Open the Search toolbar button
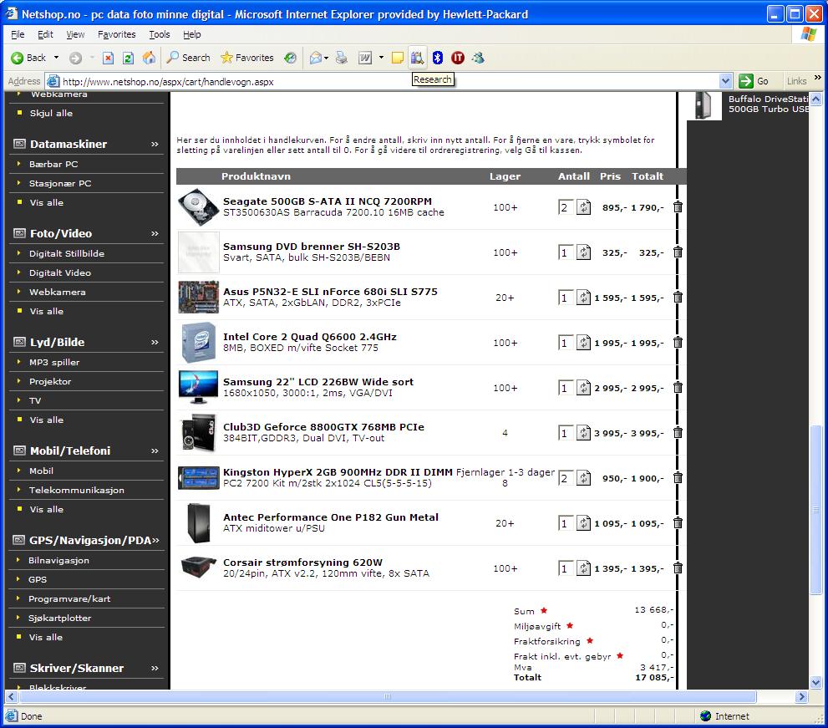Image resolution: width=828 pixels, height=728 pixels. (189, 58)
